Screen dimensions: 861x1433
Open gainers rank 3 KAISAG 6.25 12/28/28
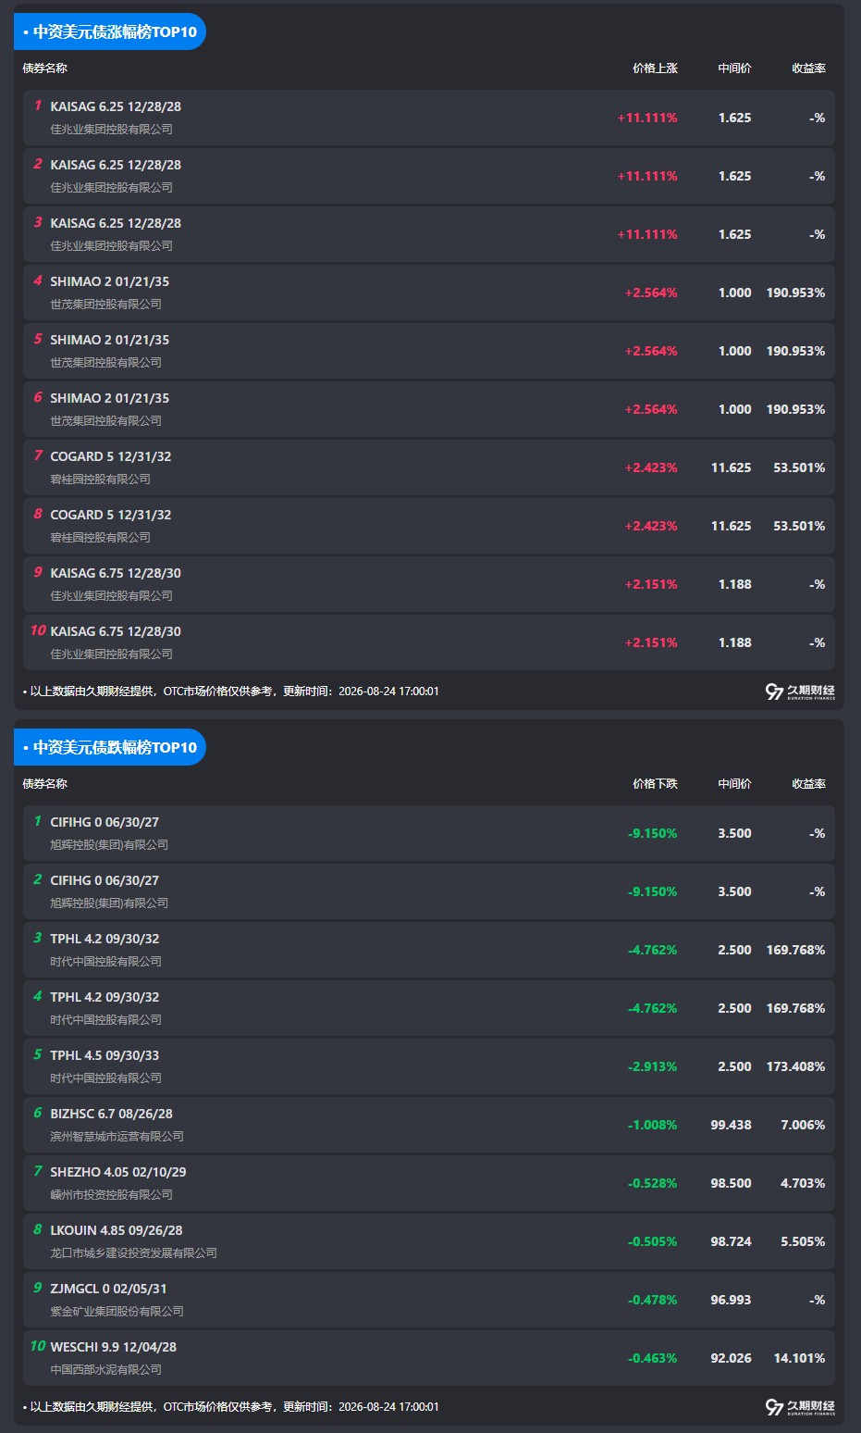click(x=429, y=234)
